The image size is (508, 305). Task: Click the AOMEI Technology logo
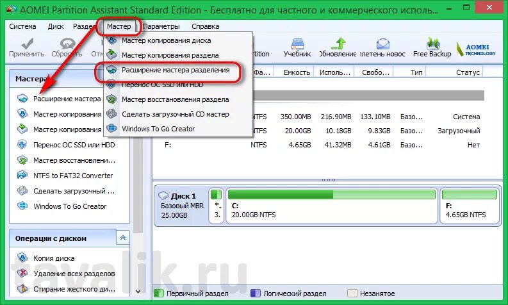475,49
